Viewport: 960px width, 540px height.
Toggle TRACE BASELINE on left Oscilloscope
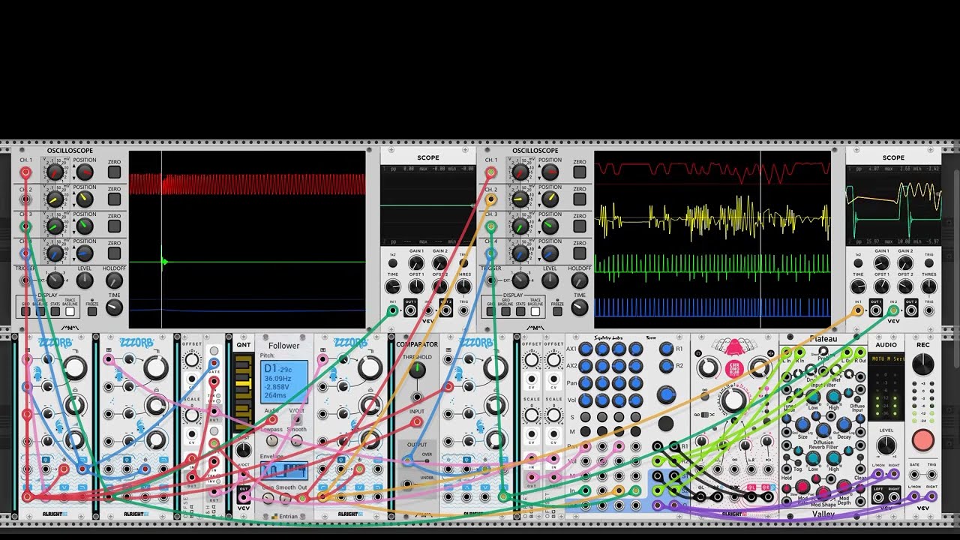pyautogui.click(x=70, y=310)
